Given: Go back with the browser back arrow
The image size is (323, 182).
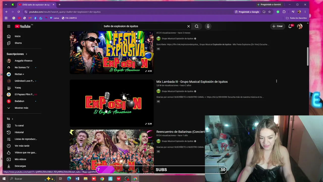Looking at the screenshot, I should [7, 12].
